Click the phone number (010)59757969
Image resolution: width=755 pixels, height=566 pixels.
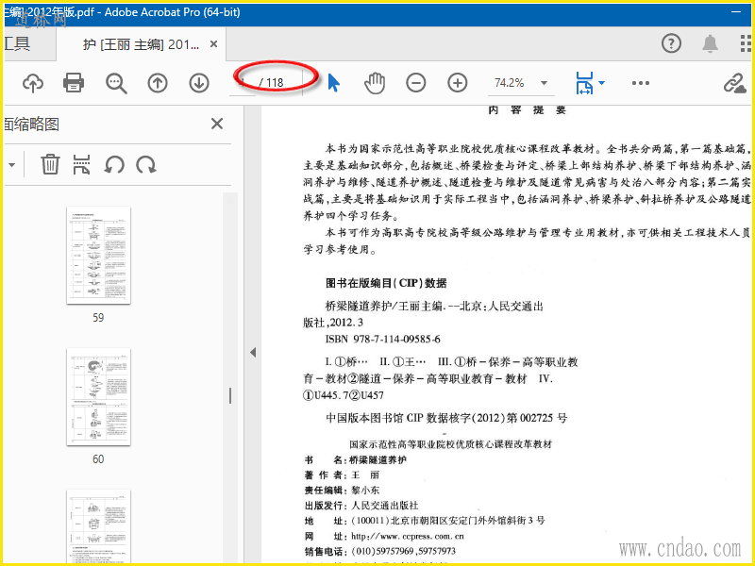382,551
